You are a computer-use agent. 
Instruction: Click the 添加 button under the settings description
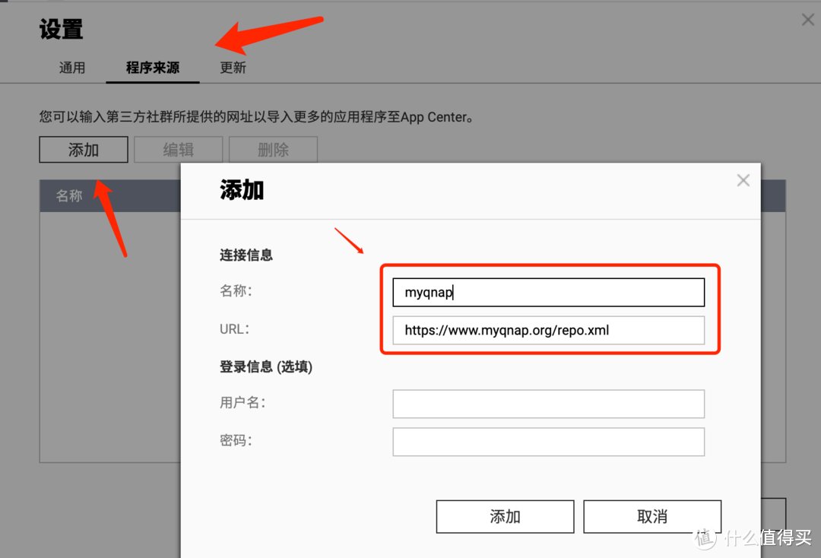pyautogui.click(x=84, y=150)
